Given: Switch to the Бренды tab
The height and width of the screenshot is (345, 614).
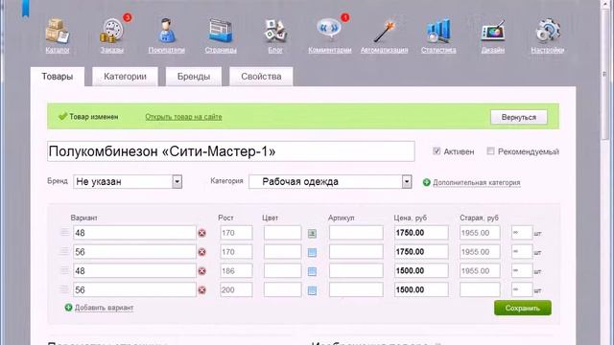Looking at the screenshot, I should 194,77.
